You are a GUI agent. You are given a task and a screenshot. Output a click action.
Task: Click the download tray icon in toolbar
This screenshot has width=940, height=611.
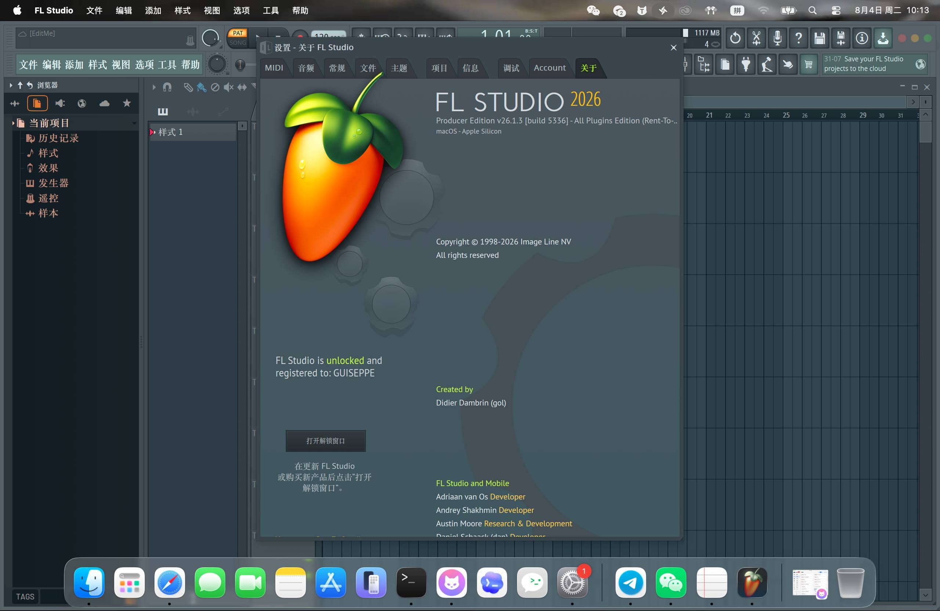point(883,38)
